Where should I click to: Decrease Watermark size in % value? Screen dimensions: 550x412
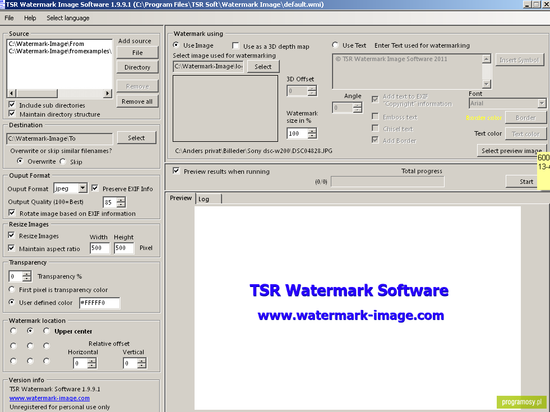pyautogui.click(x=312, y=136)
